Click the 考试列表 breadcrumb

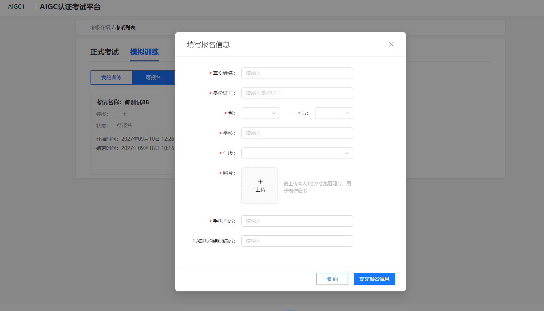click(x=125, y=27)
